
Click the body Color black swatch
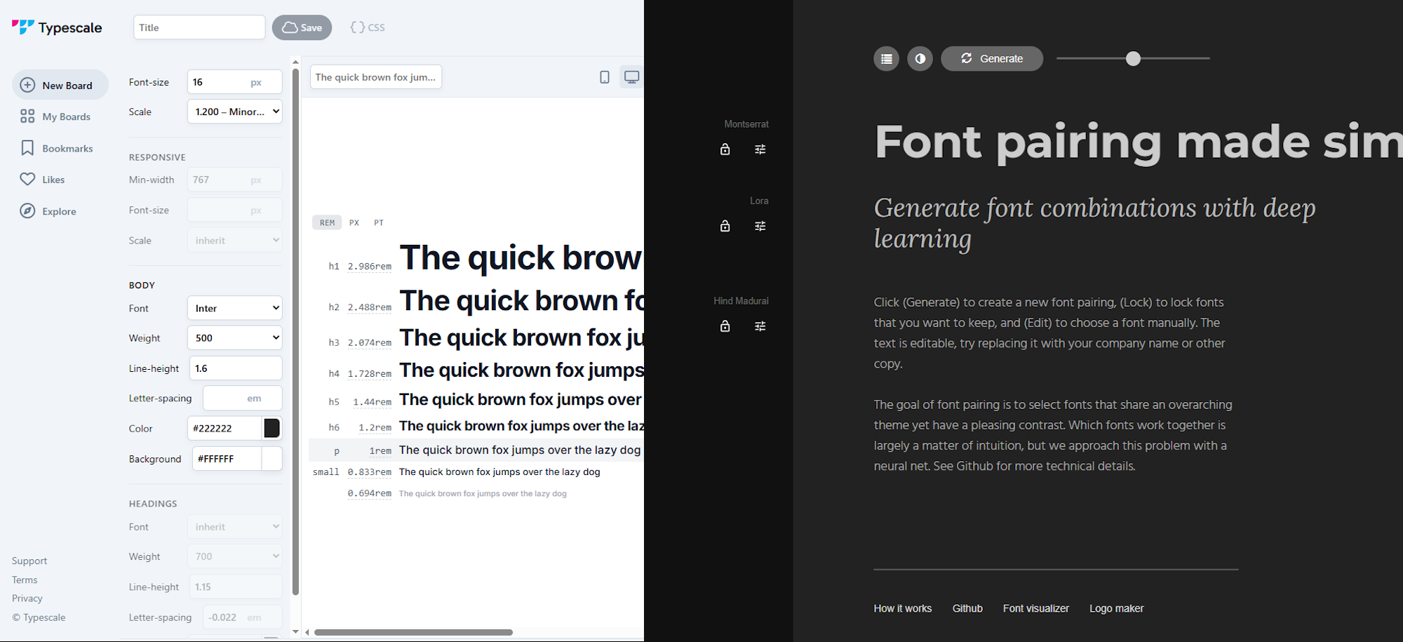pyautogui.click(x=271, y=428)
